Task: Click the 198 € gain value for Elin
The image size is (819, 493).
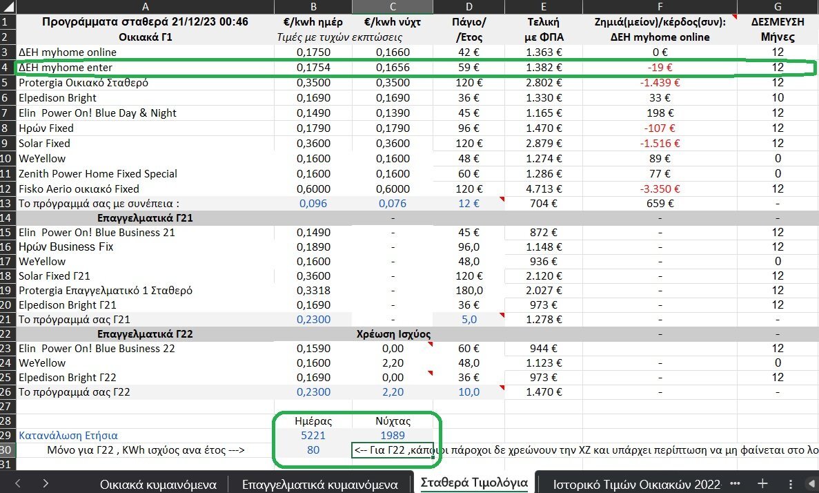Action: (x=660, y=113)
